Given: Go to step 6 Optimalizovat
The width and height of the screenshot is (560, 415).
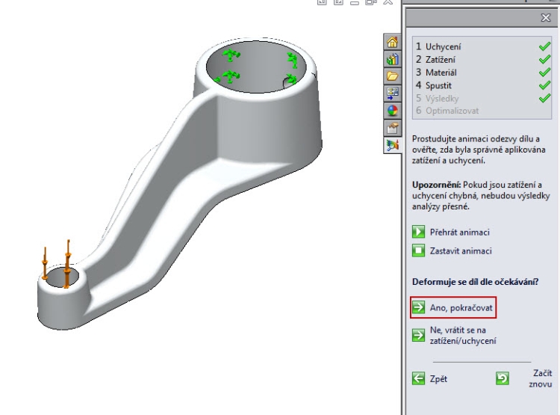Looking at the screenshot, I should (x=447, y=111).
